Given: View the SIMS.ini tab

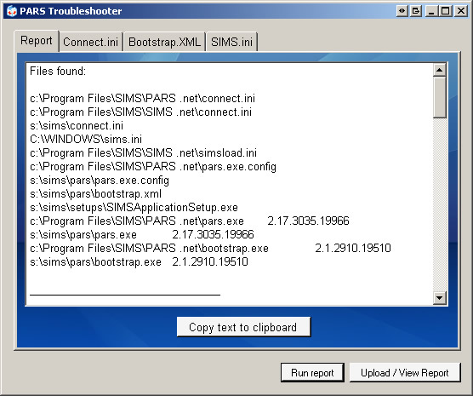Looking at the screenshot, I should point(231,42).
